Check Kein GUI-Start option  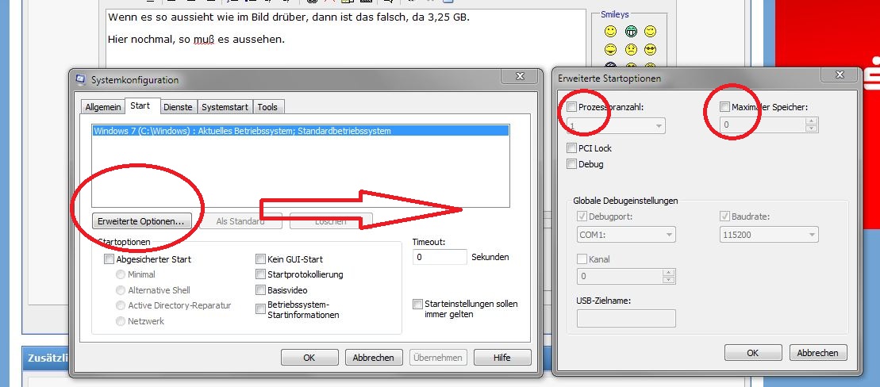click(260, 259)
